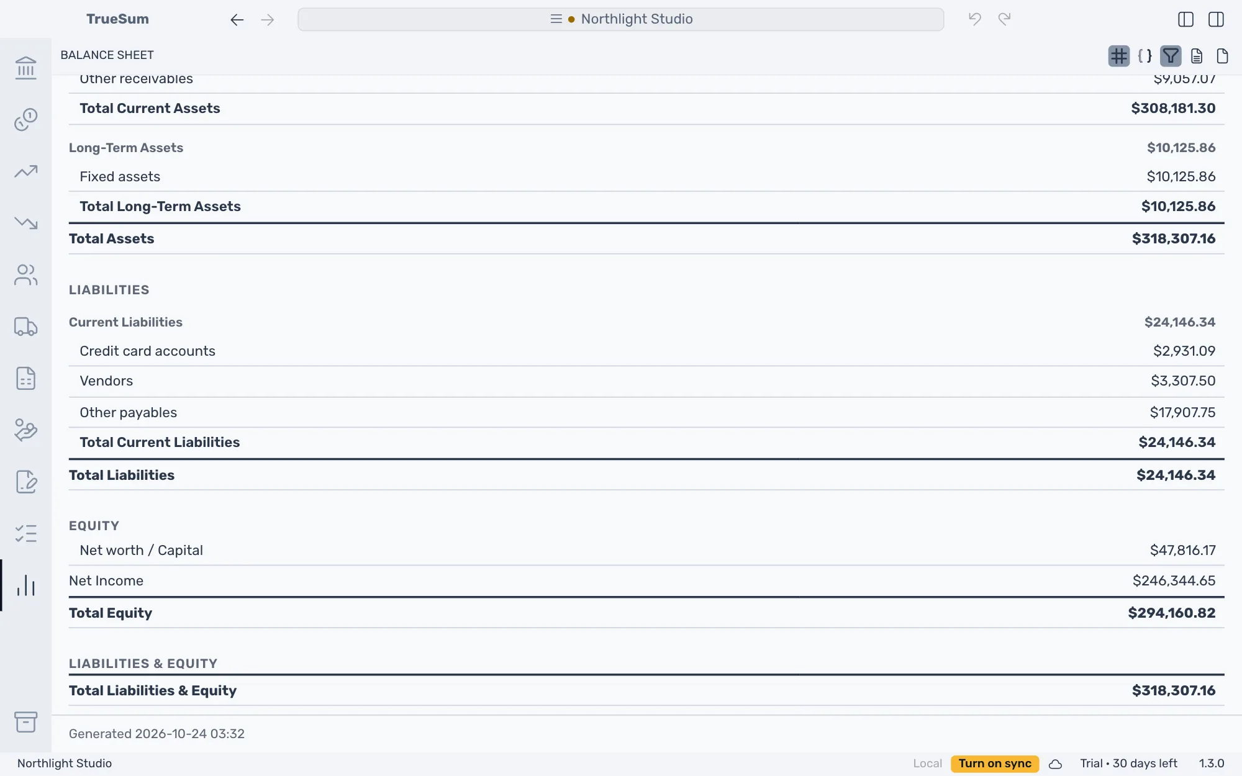Toggle the grid hash view button

[1118, 56]
